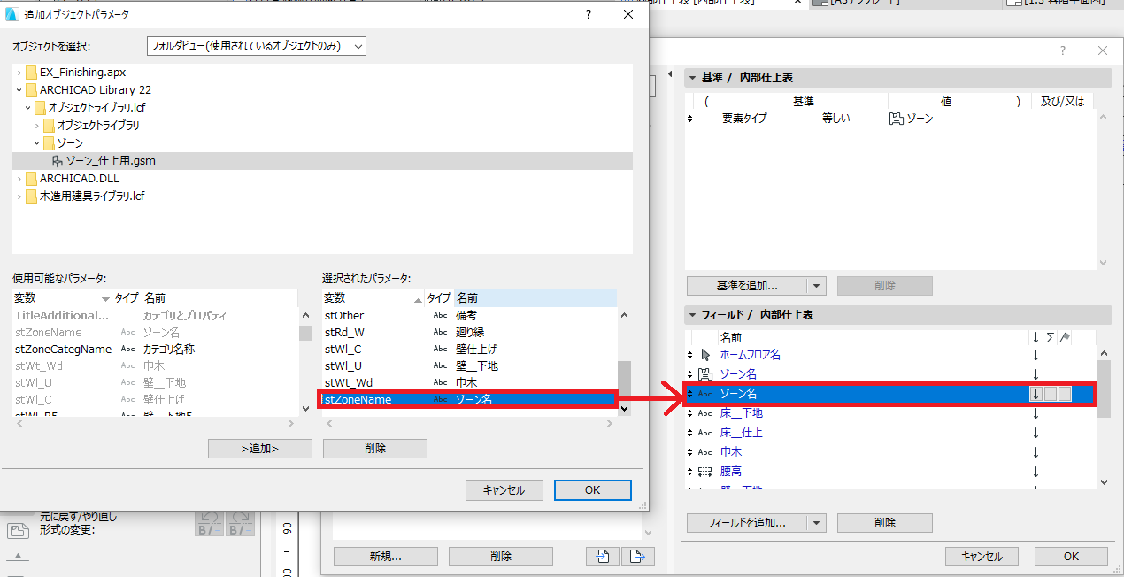Click the dashed dimension icon beside 腰高

[x=705, y=472]
